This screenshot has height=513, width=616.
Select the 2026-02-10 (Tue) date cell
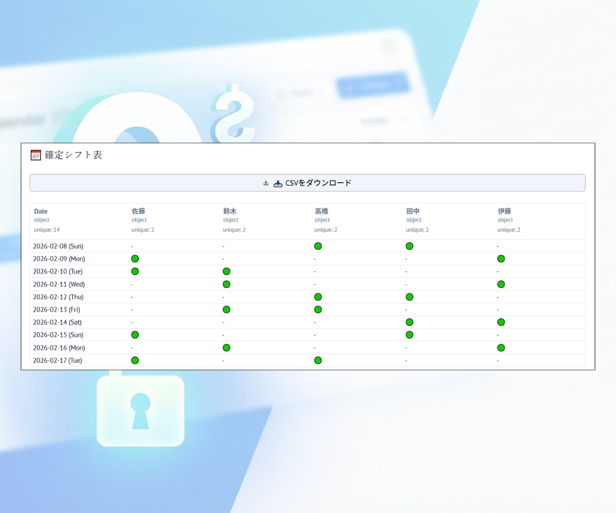coord(58,272)
